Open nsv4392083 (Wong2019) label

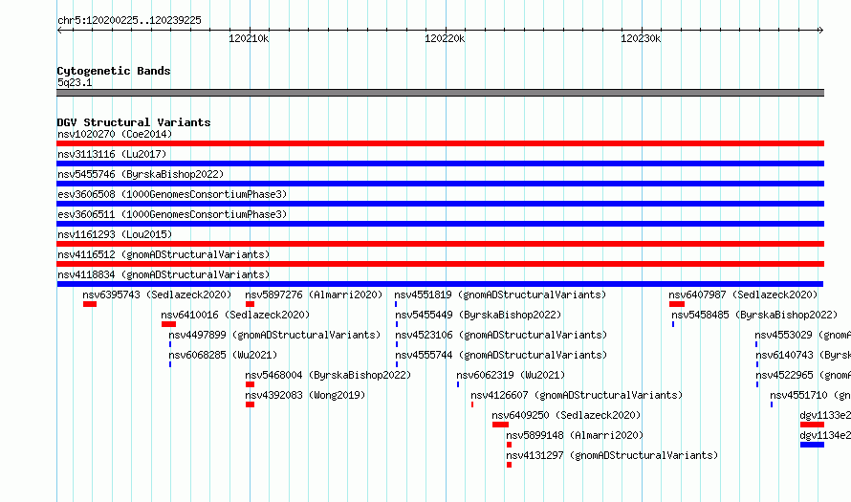[305, 395]
